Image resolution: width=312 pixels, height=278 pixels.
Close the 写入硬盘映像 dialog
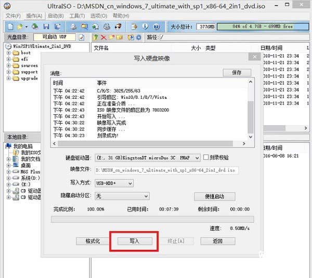[x=254, y=57]
